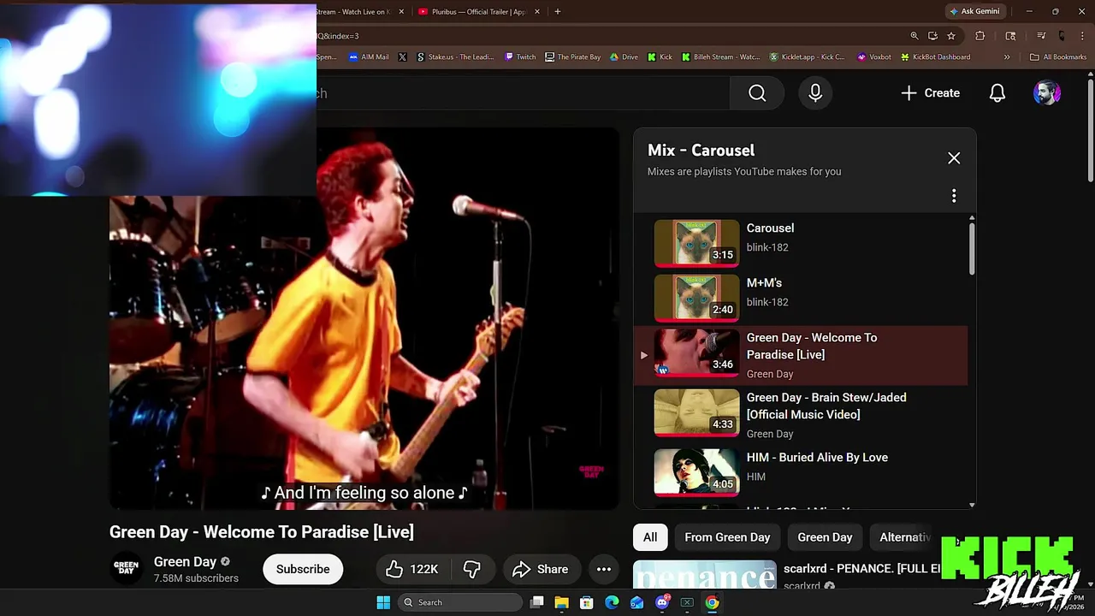This screenshot has height=616, width=1095.
Task: Open Microsoft Store from the taskbar
Action: pyautogui.click(x=587, y=602)
